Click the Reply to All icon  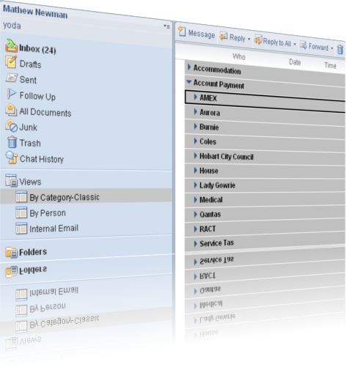[258, 40]
